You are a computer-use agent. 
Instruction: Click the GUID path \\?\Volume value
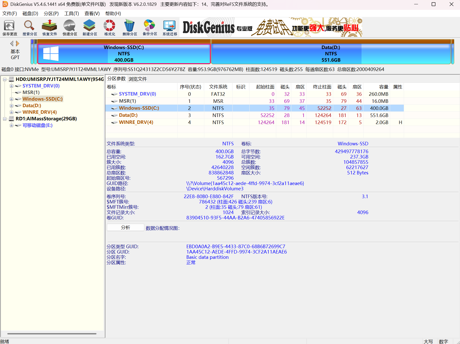pyautogui.click(x=245, y=183)
